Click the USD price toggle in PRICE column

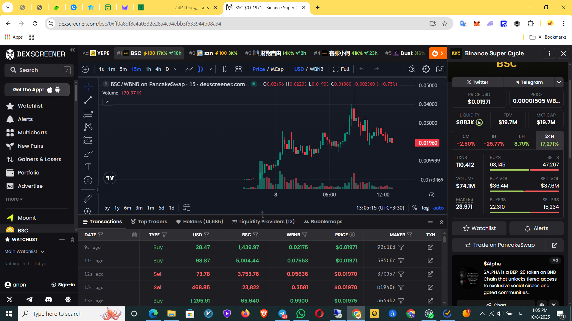[352, 235]
